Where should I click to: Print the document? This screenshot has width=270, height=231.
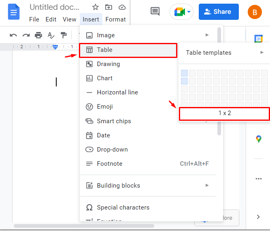point(38,35)
